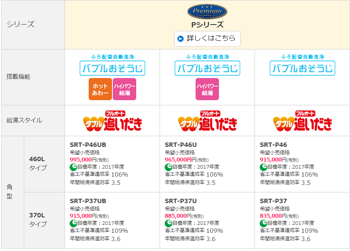
Task: Select model name SRT-P37
Action: 274,201
